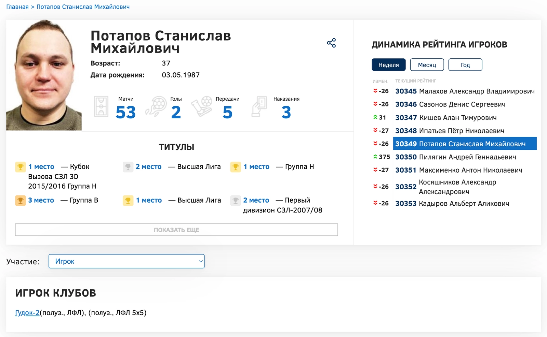The height and width of the screenshot is (337, 547).
Task: Switch rating dynamics to Год
Action: tap(465, 65)
